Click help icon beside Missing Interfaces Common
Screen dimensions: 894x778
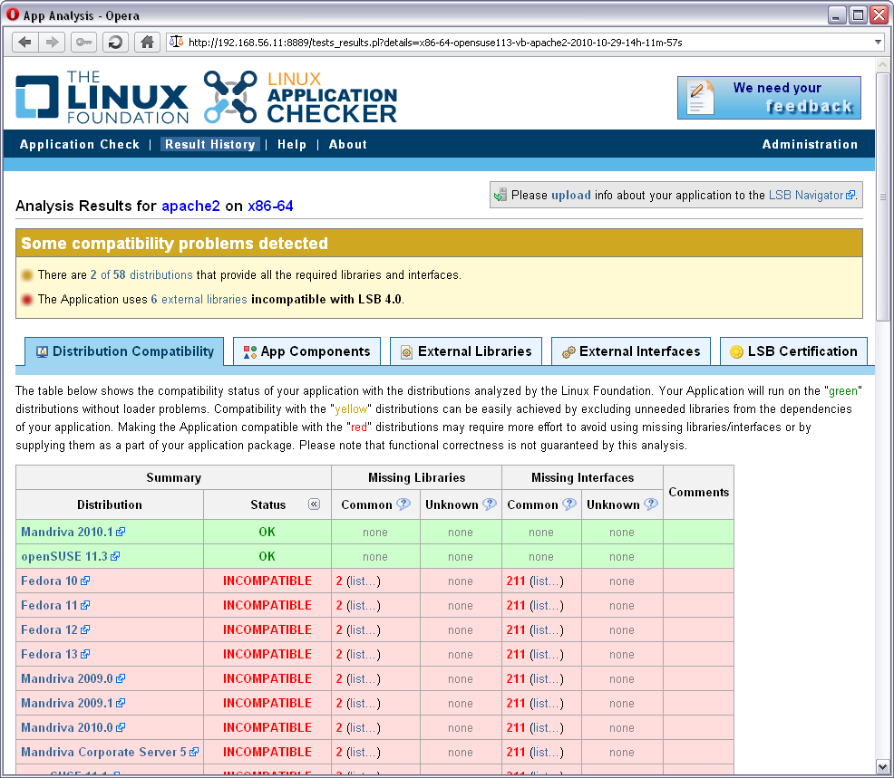pyautogui.click(x=569, y=504)
